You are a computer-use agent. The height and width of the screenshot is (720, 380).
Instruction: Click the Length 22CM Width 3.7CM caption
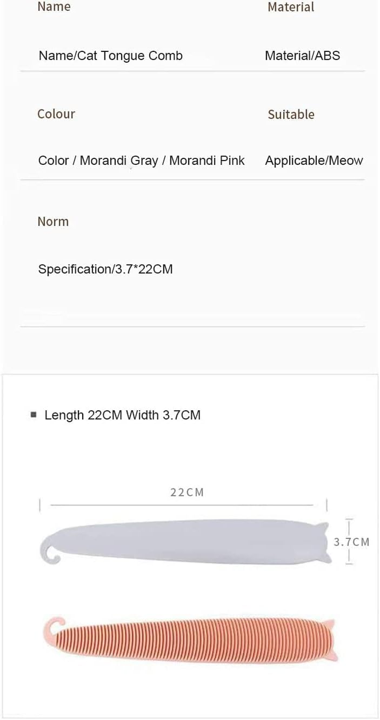[x=123, y=415]
